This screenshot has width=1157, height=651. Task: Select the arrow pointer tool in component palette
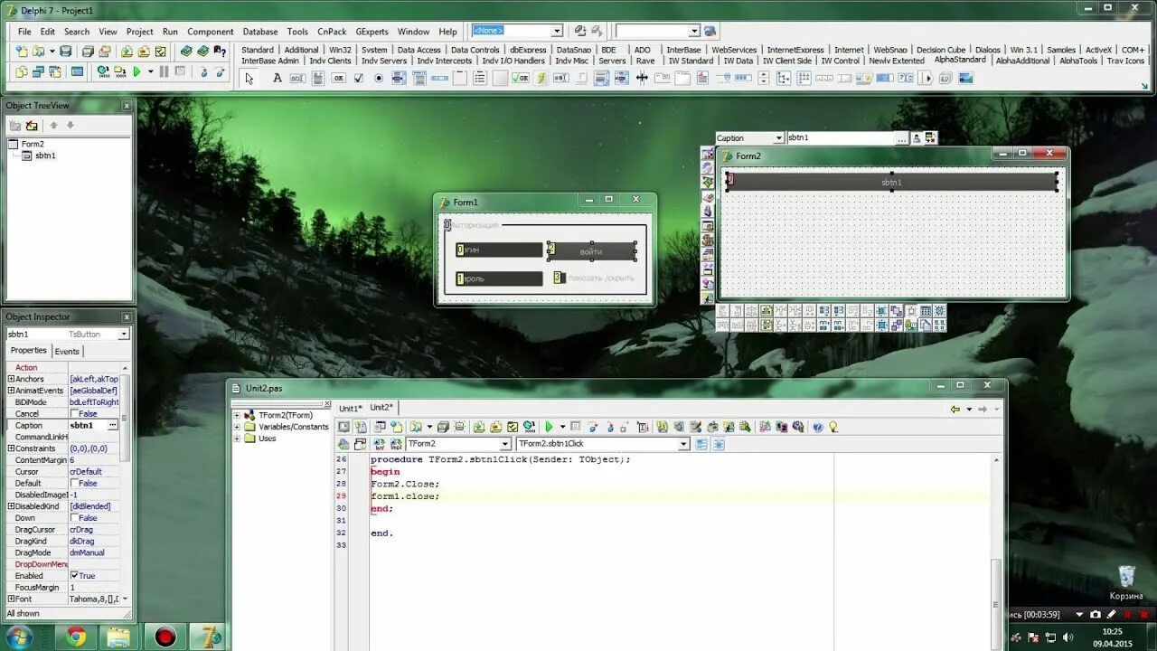tap(250, 79)
